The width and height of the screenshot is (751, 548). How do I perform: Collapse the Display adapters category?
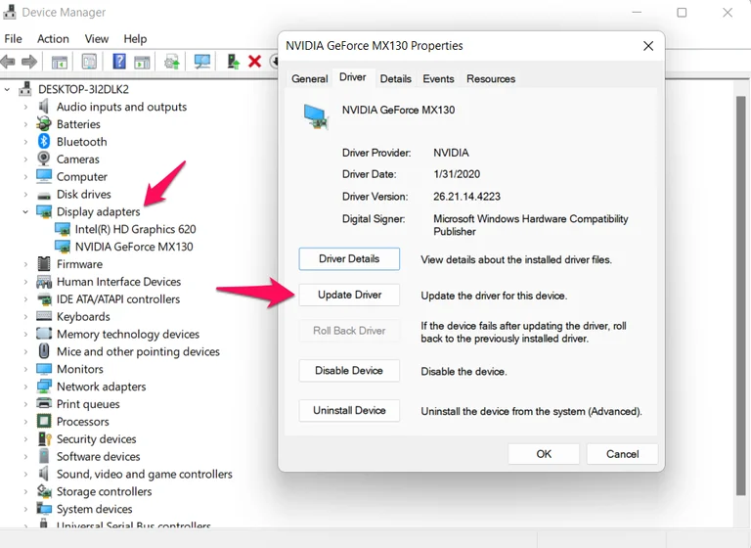click(25, 211)
